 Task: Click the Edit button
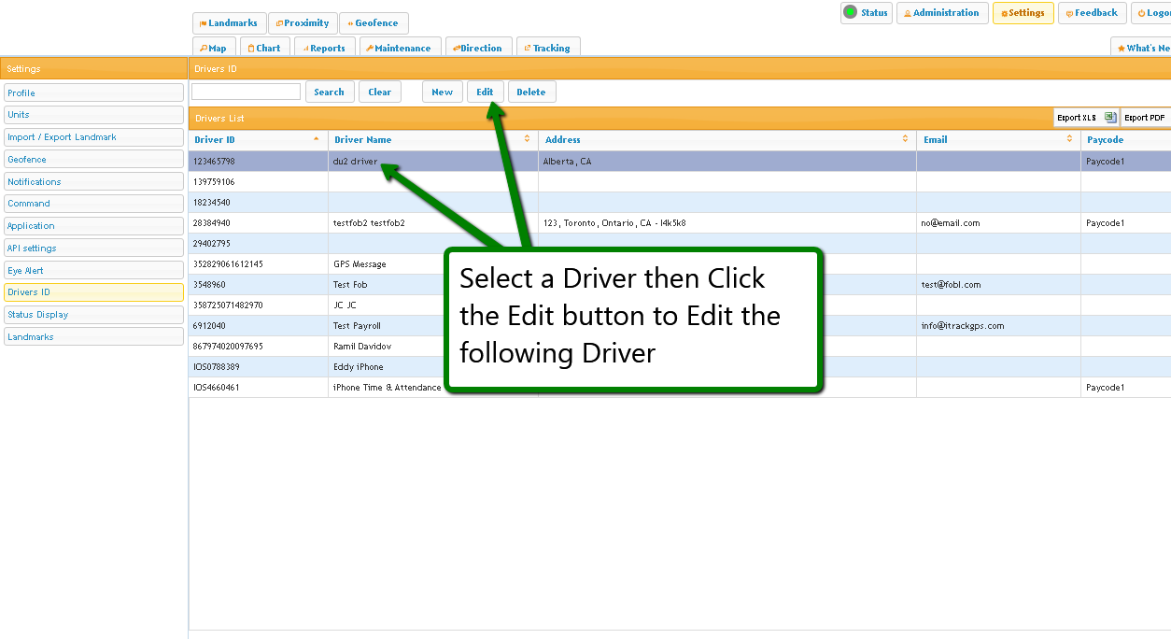485,92
